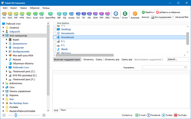Expand the OneDrive tree node
Image resolution: width=191 pixels, height=119 pixels.
3,28
